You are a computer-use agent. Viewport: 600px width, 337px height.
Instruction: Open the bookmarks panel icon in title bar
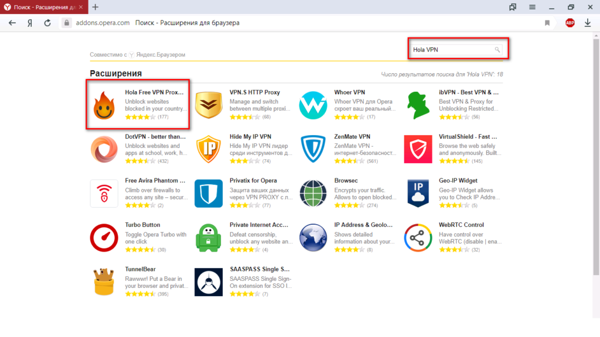pos(513,7)
